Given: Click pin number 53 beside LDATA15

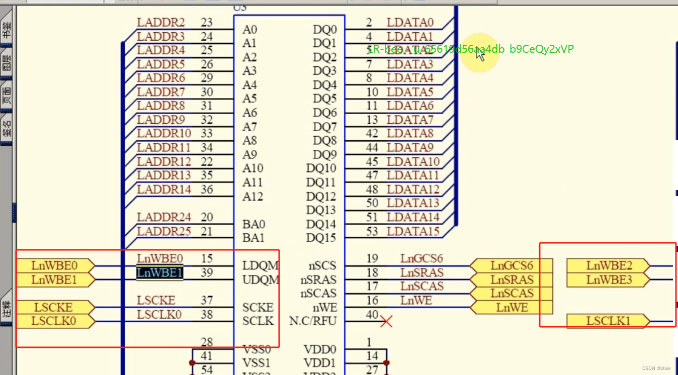Looking at the screenshot, I should point(372,231).
